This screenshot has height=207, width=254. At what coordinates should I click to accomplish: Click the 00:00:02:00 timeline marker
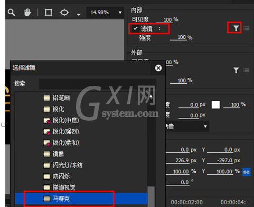click(x=187, y=202)
